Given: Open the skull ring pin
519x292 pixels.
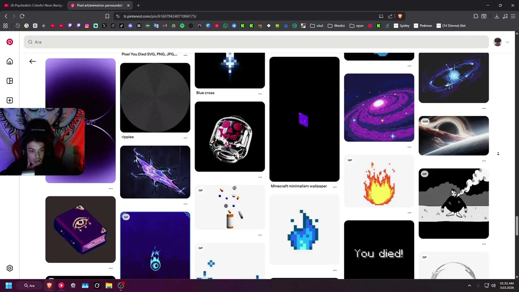Looking at the screenshot, I should tap(229, 137).
